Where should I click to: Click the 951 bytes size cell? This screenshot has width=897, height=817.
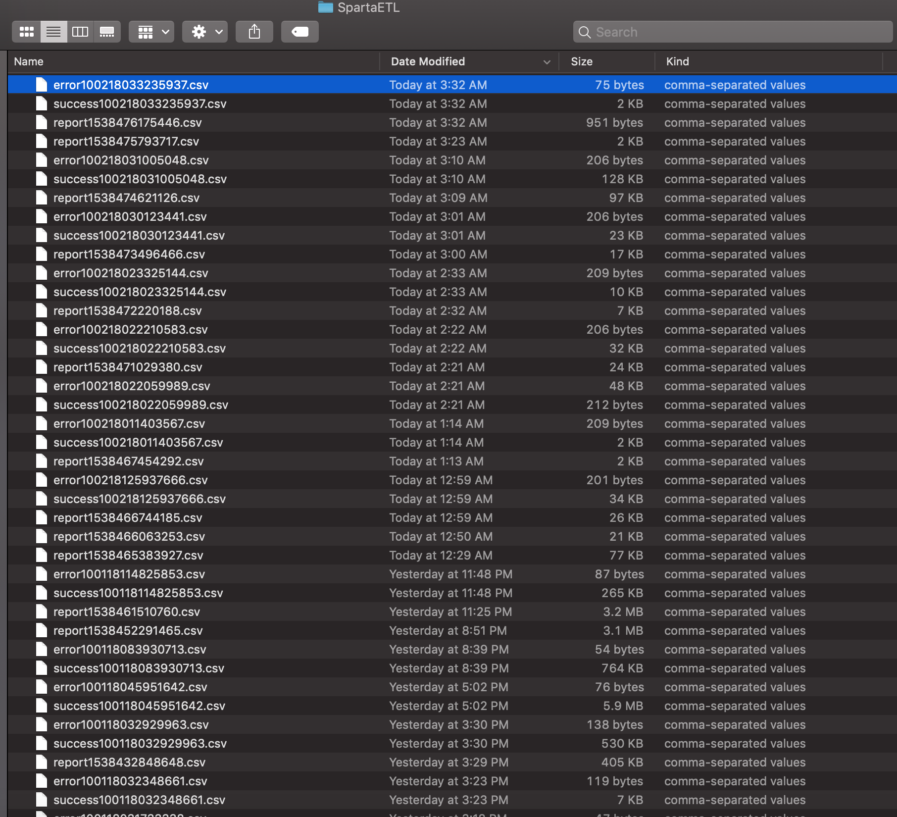[615, 122]
